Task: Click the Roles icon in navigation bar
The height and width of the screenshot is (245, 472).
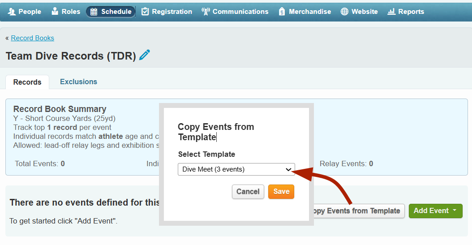Action: [55, 12]
